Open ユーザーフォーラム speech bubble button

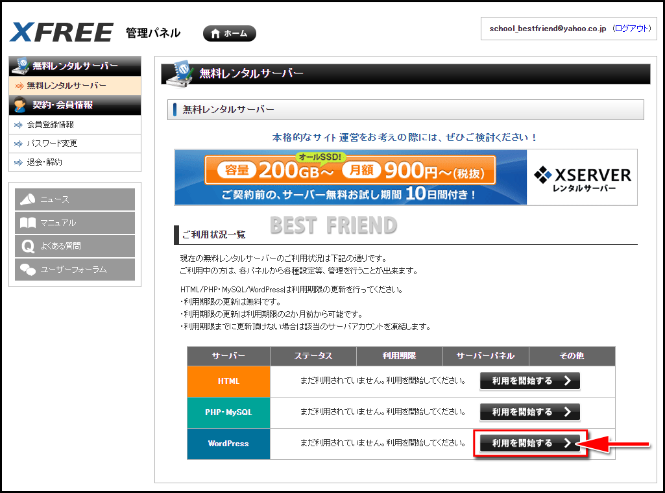pos(75,269)
